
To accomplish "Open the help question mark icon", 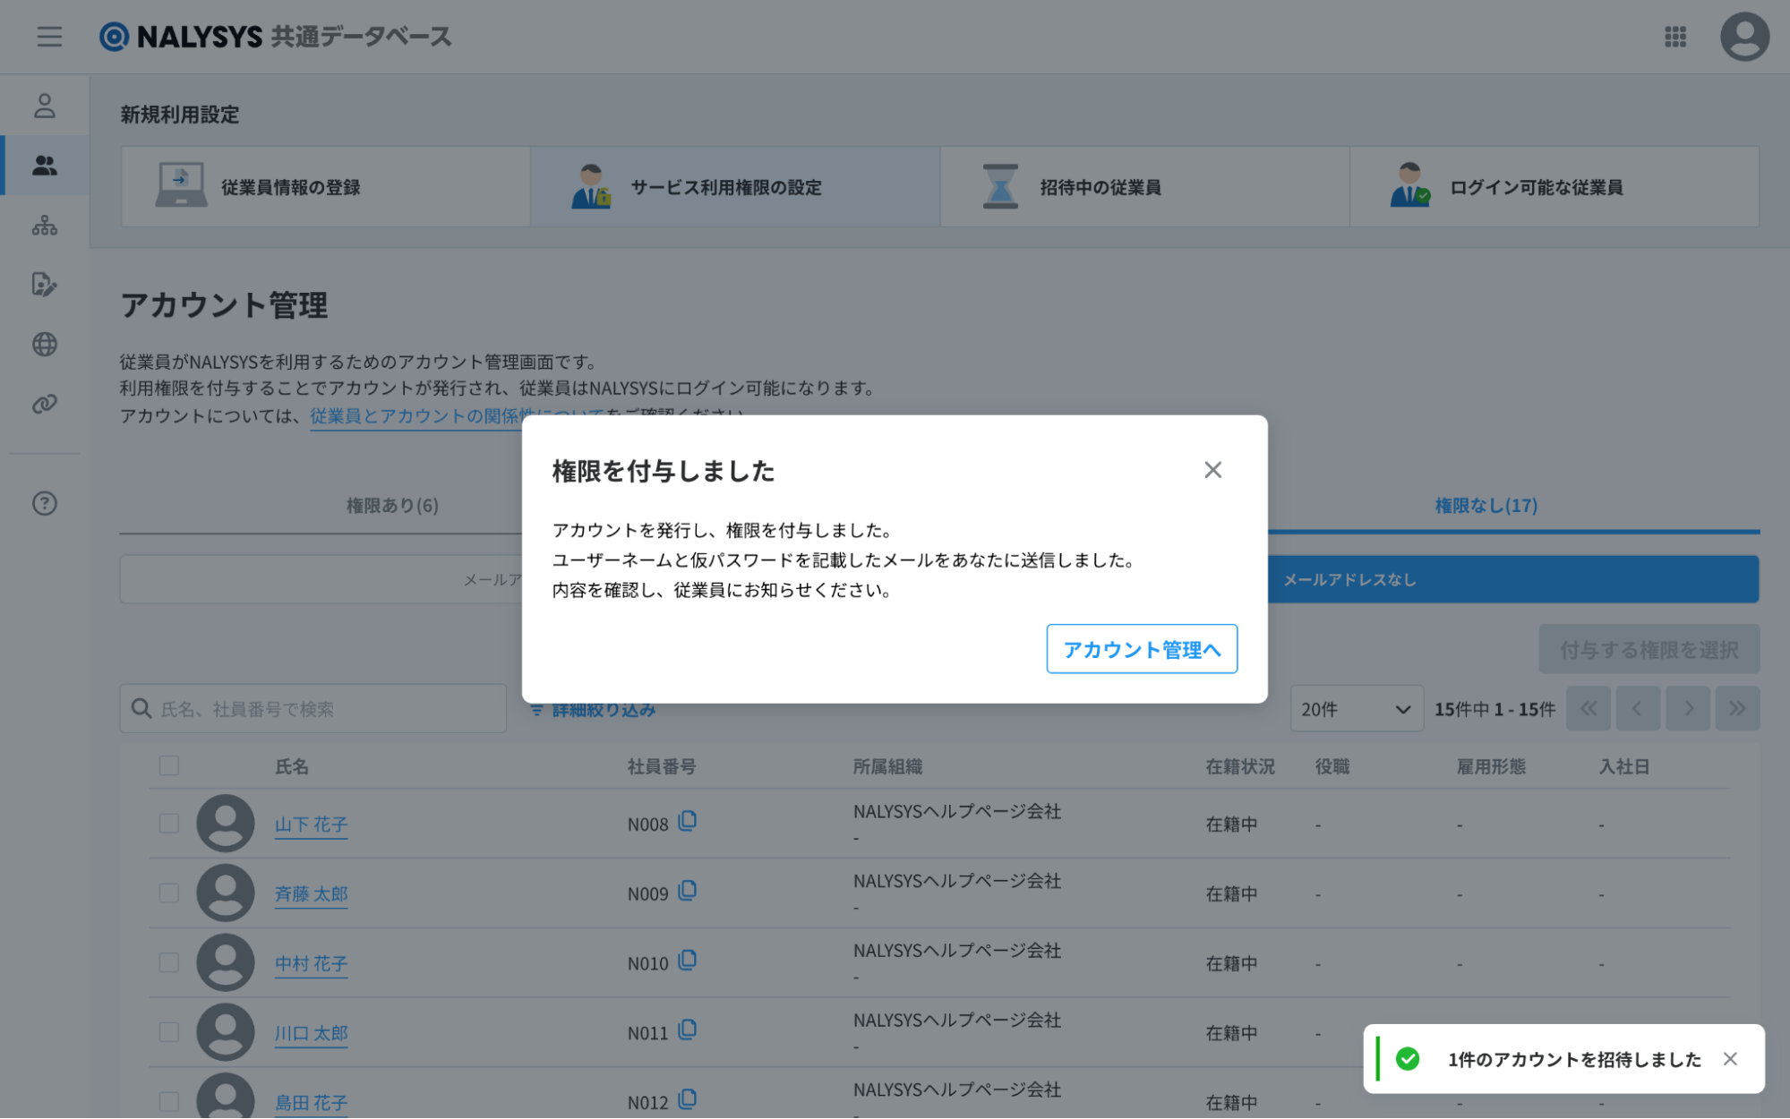I will [44, 503].
